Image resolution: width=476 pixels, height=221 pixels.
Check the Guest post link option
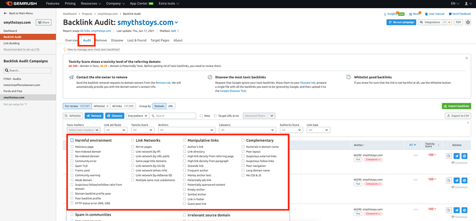[185, 204]
